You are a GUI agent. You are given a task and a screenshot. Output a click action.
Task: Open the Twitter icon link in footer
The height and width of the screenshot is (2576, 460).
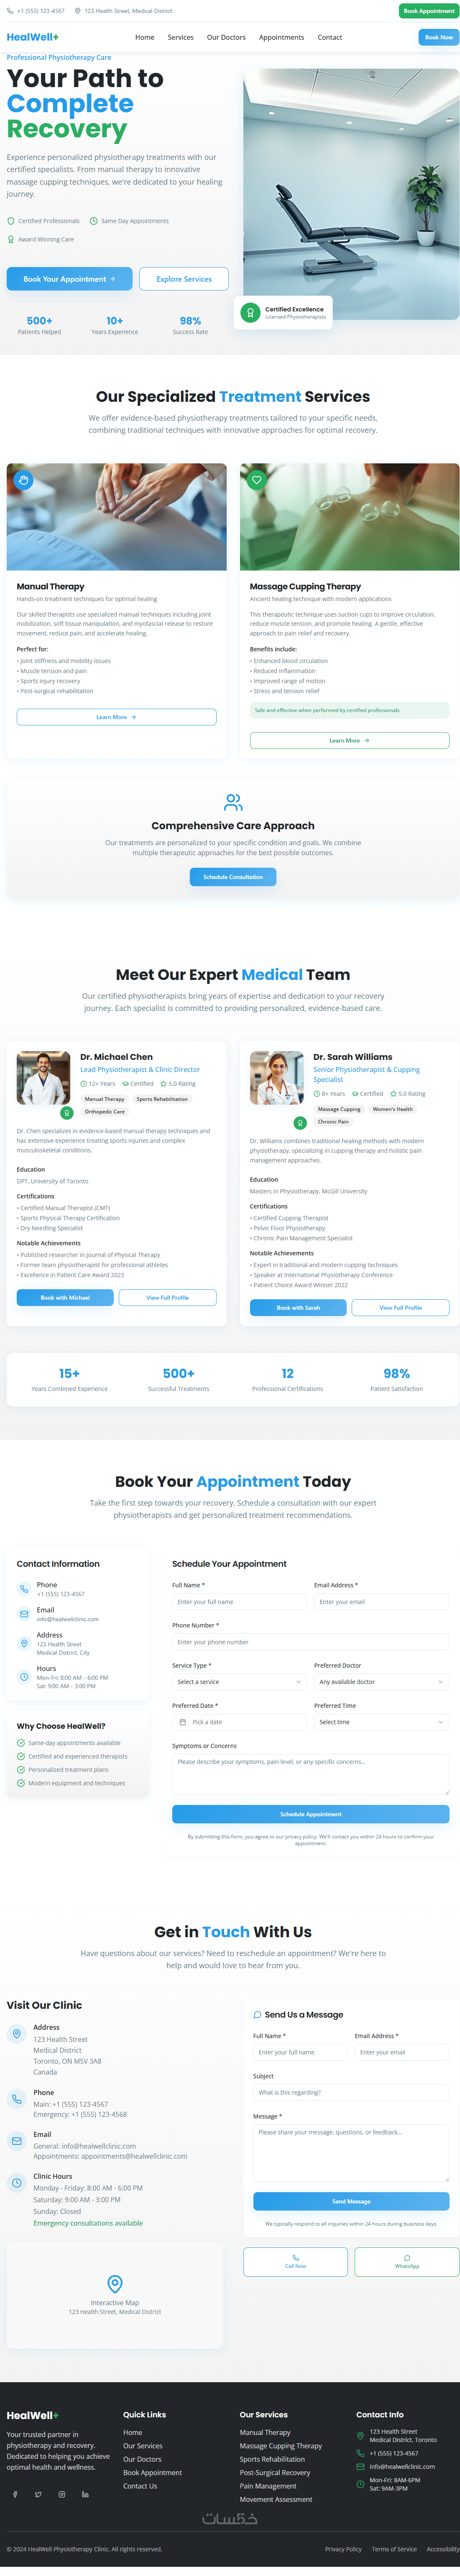pyautogui.click(x=38, y=2494)
